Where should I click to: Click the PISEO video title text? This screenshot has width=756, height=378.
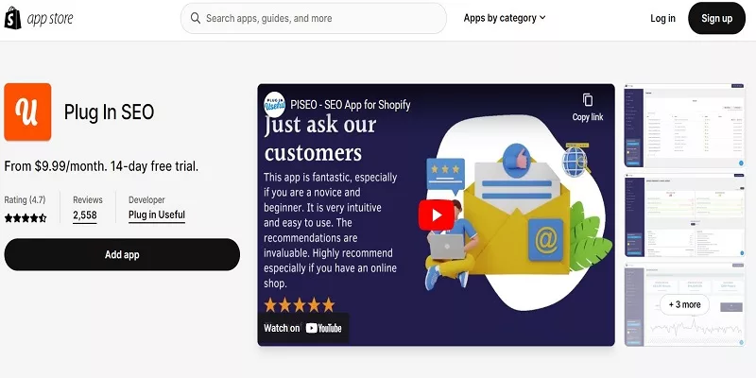351,105
